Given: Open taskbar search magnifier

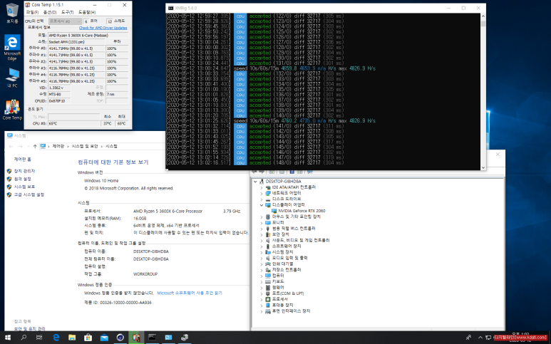Looking at the screenshot, I should [24, 338].
